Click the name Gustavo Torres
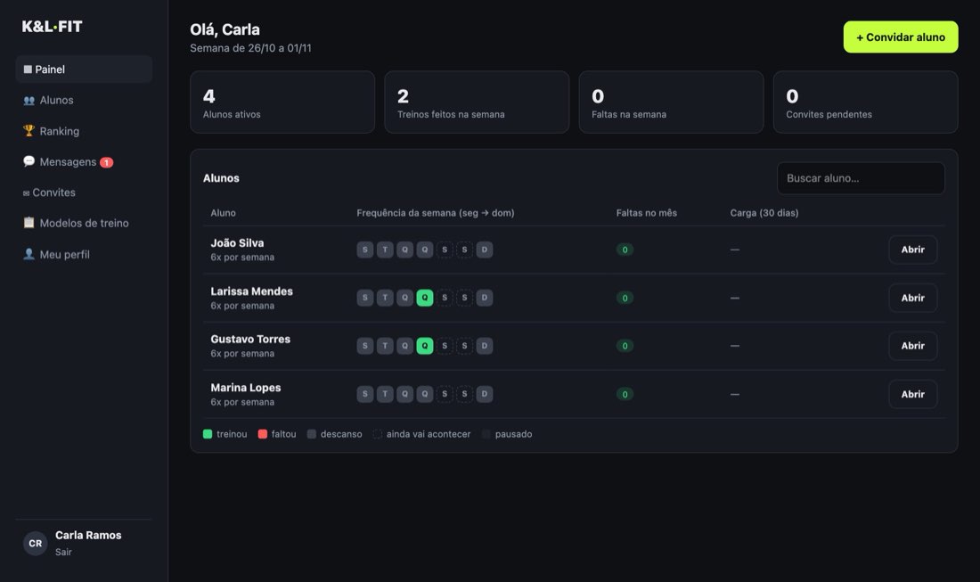Viewport: 980px width, 582px height. tap(250, 339)
